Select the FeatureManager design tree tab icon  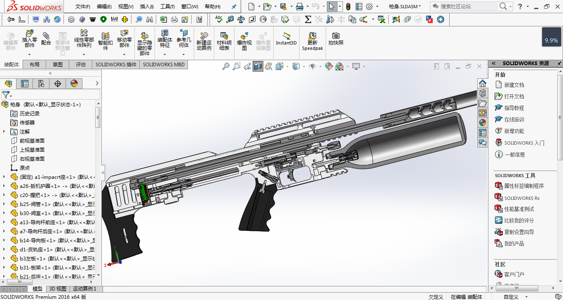(8, 84)
